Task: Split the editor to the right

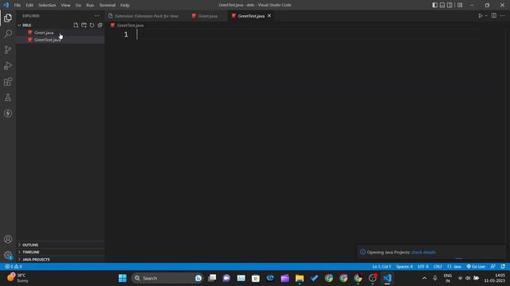Action: (x=494, y=16)
